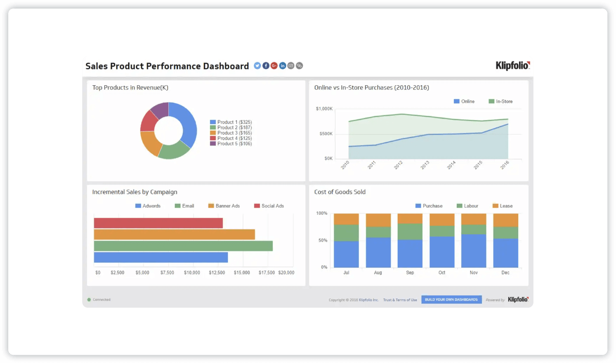Open the Klipfolio Inc. copyright link
The width and height of the screenshot is (616, 363).
[368, 300]
